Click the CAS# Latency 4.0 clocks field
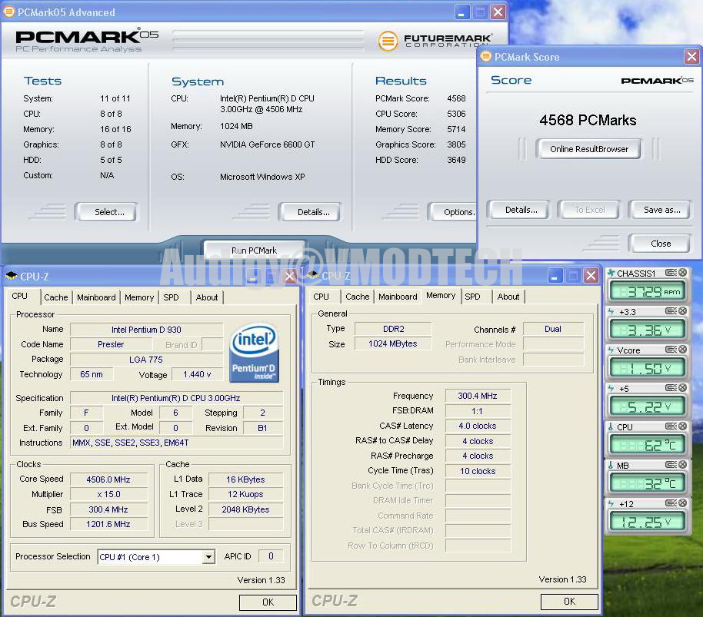Viewport: 703px width, 617px height. coord(478,426)
